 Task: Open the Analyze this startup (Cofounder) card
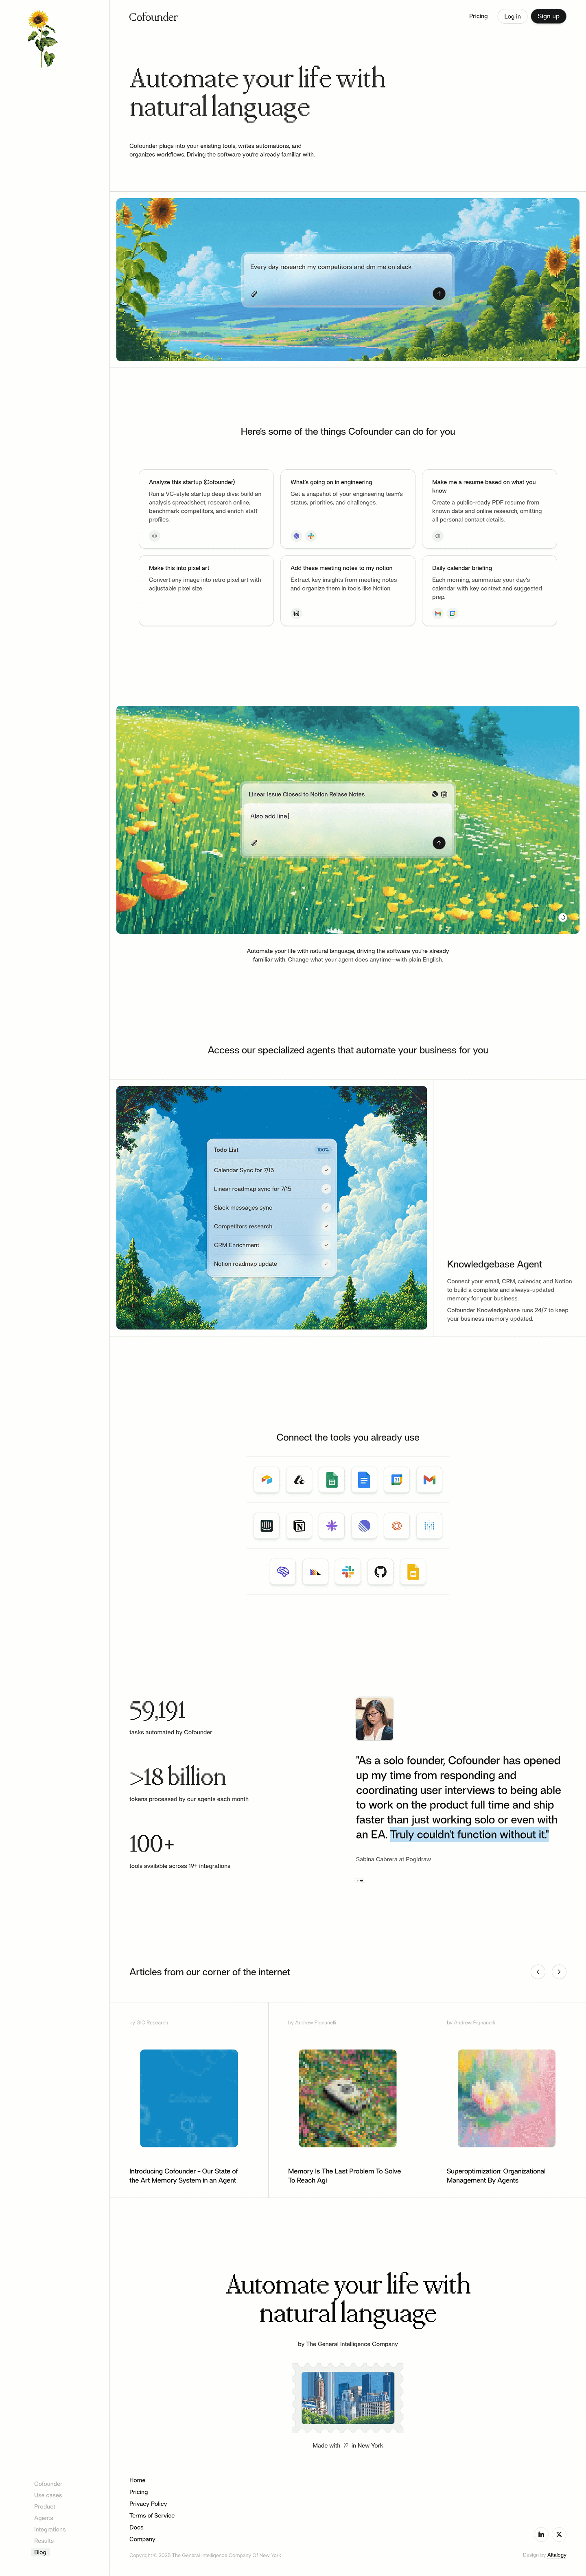point(206,508)
